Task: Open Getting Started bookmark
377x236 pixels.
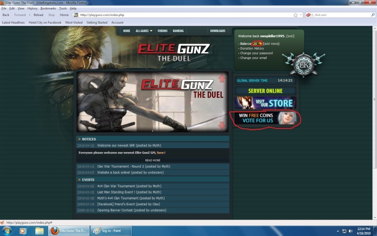Action: point(97,22)
